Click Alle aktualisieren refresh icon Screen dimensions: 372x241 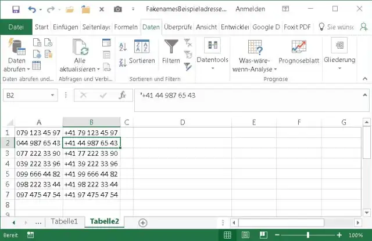pos(80,48)
